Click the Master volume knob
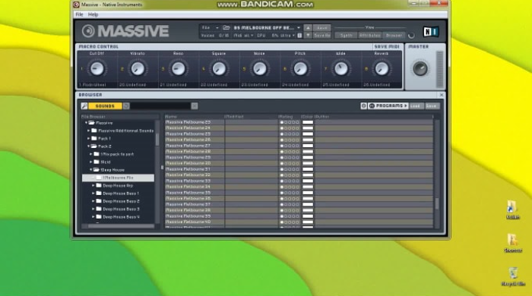The image size is (532, 296). 420,69
